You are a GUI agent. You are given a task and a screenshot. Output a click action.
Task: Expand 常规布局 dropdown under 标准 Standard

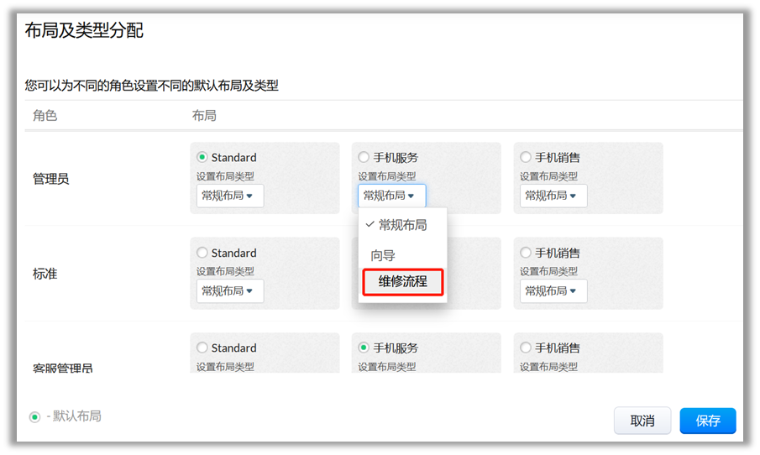[229, 291]
